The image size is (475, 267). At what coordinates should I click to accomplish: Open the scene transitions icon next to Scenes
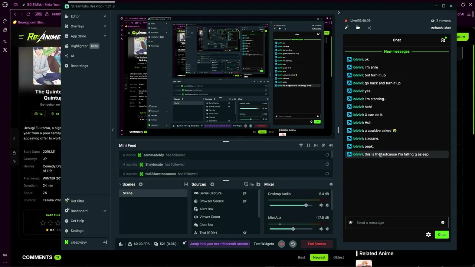(x=186, y=184)
